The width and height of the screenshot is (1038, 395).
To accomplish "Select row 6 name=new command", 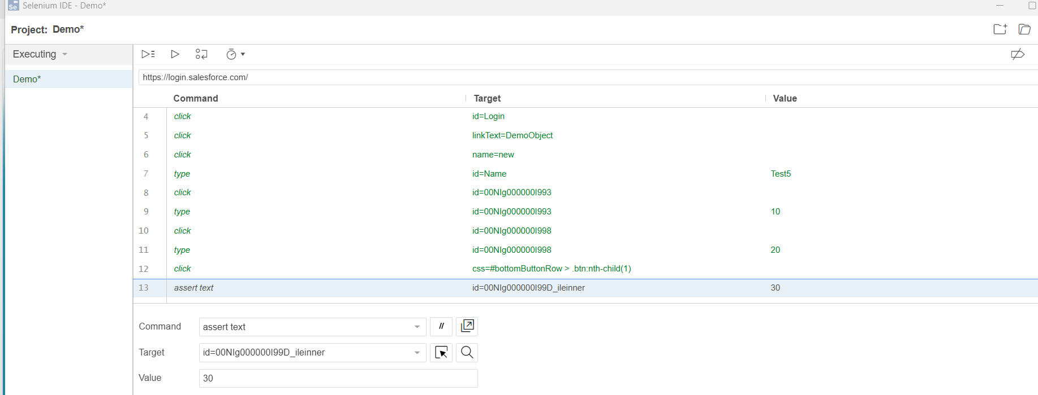I will click(585, 155).
